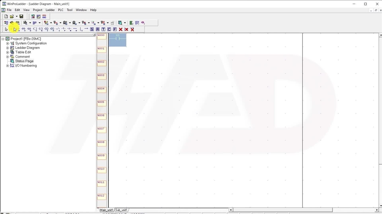Click the N003 rung label
Viewport: 382px width, 214px height.
tap(101, 75)
